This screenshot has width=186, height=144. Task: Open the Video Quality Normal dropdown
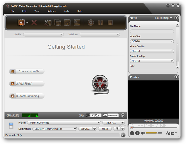coord(152,51)
